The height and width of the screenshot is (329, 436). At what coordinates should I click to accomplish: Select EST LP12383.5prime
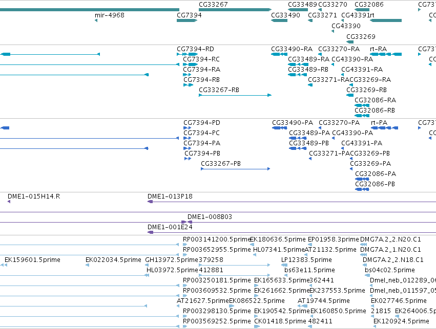click(x=307, y=260)
